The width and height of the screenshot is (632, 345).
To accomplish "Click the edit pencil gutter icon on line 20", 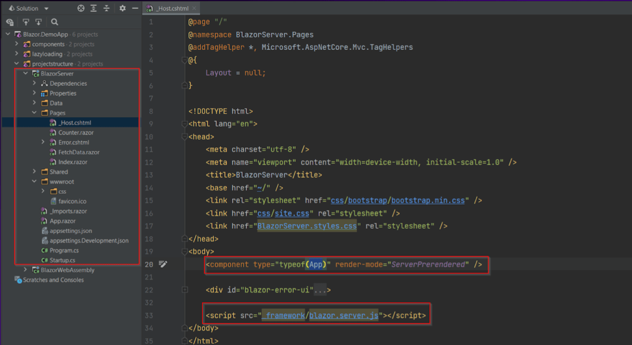I will [x=163, y=264].
